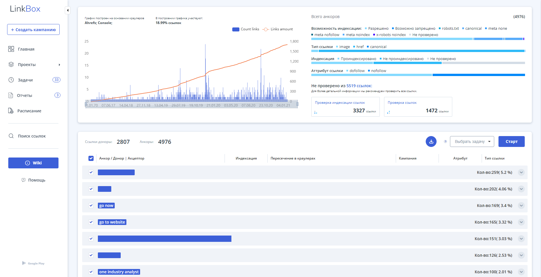The width and height of the screenshot is (541, 277).
Task: Uncheck the one industry analyst row
Action: [x=91, y=272]
